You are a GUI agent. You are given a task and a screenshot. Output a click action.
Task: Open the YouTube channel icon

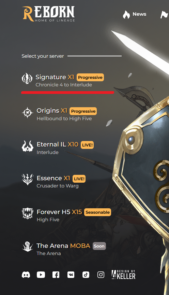click(x=41, y=275)
